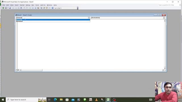Image resolution: width=182 pixels, height=102 pixels.
Task: Open the Tools menu
Action: [37, 5]
